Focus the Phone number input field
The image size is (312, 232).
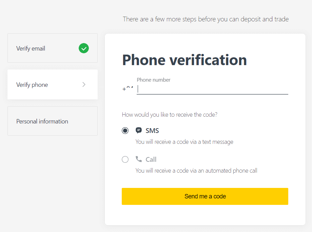pyautogui.click(x=212, y=89)
